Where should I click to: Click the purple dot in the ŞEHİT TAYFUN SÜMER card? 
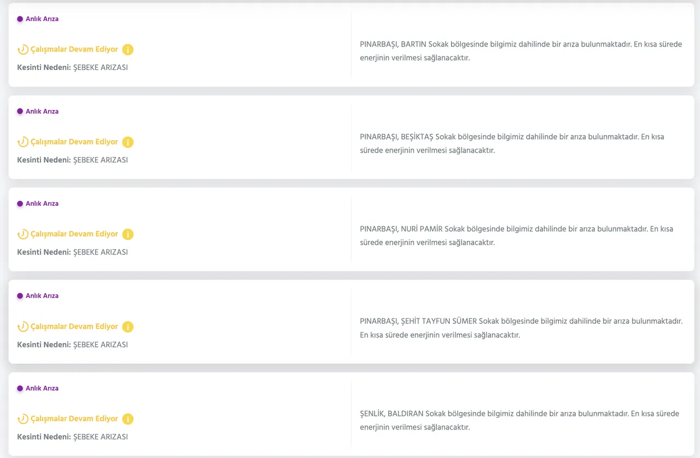[20, 296]
